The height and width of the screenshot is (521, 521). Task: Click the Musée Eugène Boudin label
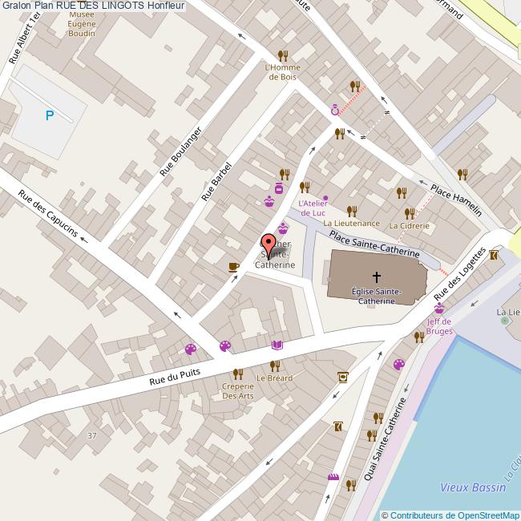tap(82, 26)
